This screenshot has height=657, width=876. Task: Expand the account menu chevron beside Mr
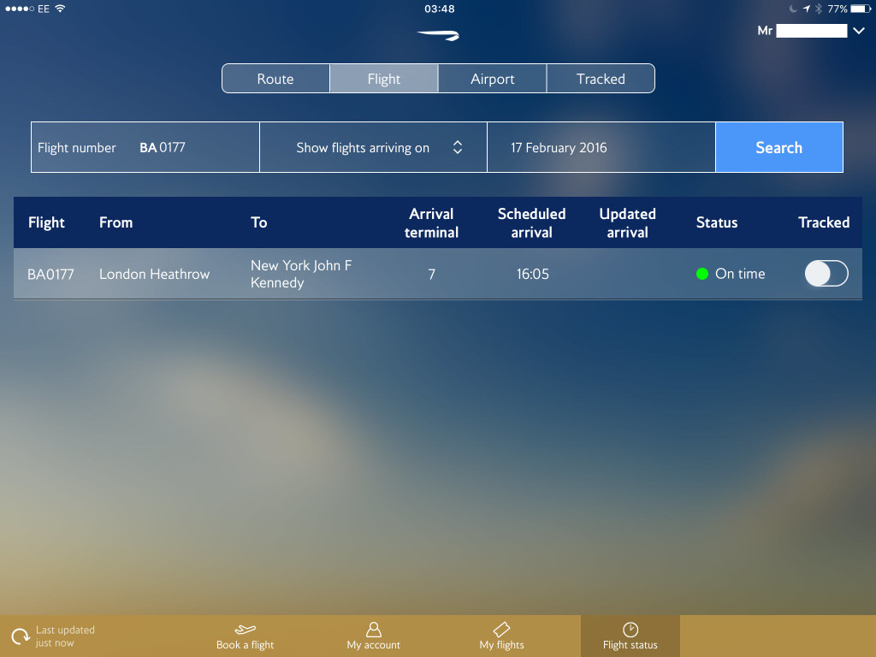pyautogui.click(x=859, y=31)
